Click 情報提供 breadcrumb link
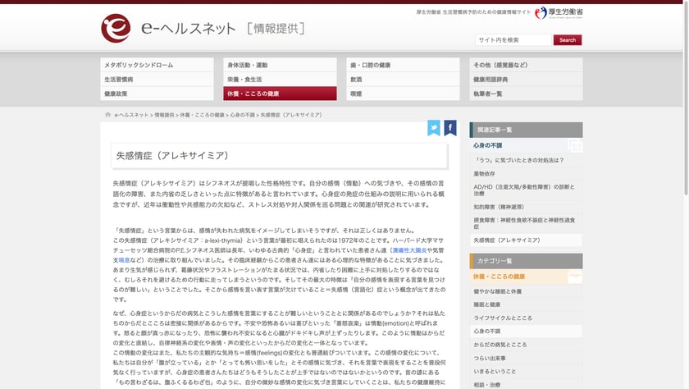 (x=164, y=115)
